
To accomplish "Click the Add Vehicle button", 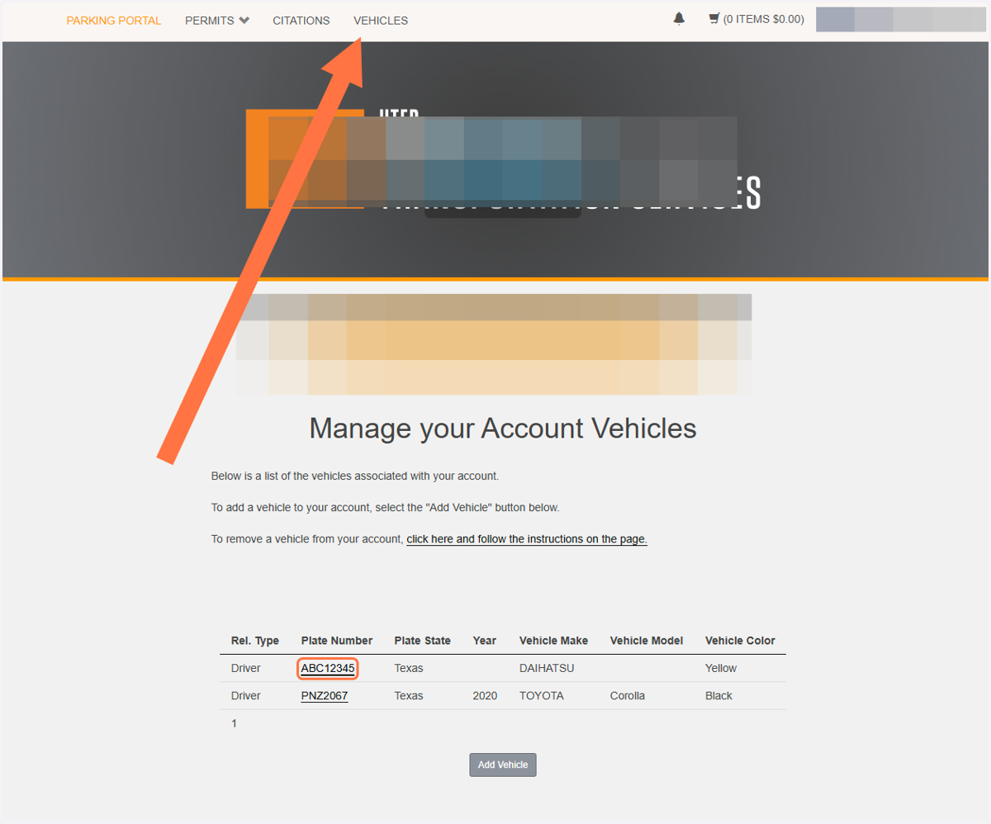I will [x=503, y=765].
